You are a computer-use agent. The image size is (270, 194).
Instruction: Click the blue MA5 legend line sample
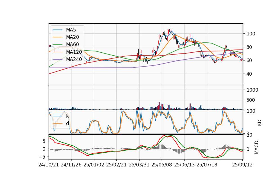click(x=57, y=30)
